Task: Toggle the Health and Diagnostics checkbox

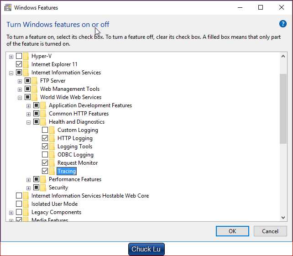Action: [36, 122]
